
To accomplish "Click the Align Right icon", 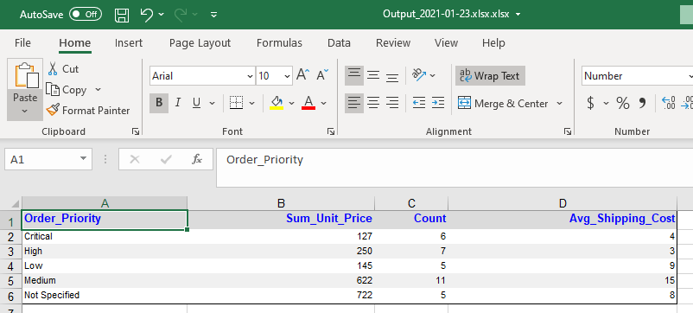I will point(392,104).
